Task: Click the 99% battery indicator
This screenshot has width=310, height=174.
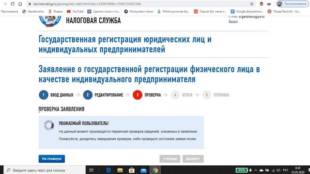Action: pos(241,170)
